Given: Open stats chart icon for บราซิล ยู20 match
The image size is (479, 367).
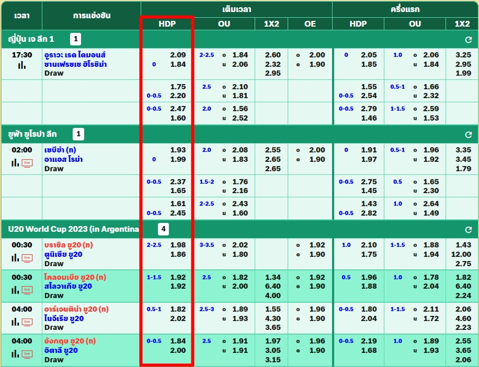Looking at the screenshot, I should 15,258.
